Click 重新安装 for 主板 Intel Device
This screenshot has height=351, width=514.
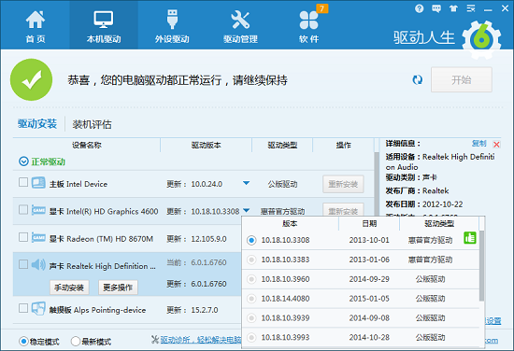tap(343, 184)
